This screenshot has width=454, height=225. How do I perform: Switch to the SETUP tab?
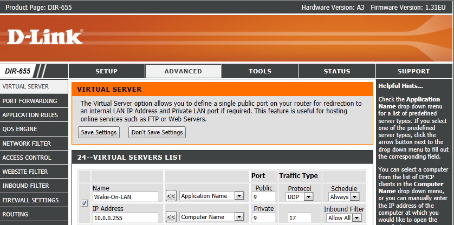[x=107, y=71]
